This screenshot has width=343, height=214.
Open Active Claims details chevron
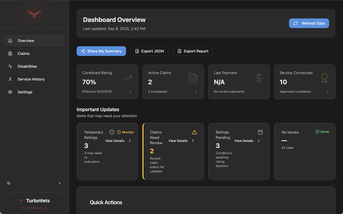point(196,91)
